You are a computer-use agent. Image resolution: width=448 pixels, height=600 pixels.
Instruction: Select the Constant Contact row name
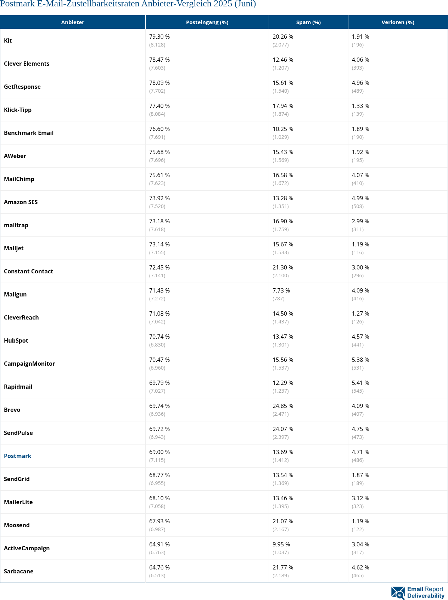pyautogui.click(x=28, y=271)
